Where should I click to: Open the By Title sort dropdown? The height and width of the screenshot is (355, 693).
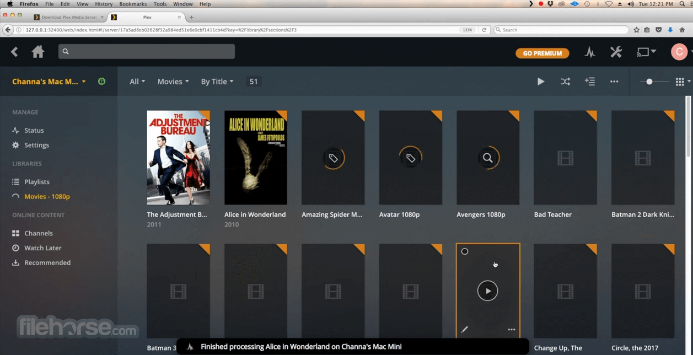(217, 82)
